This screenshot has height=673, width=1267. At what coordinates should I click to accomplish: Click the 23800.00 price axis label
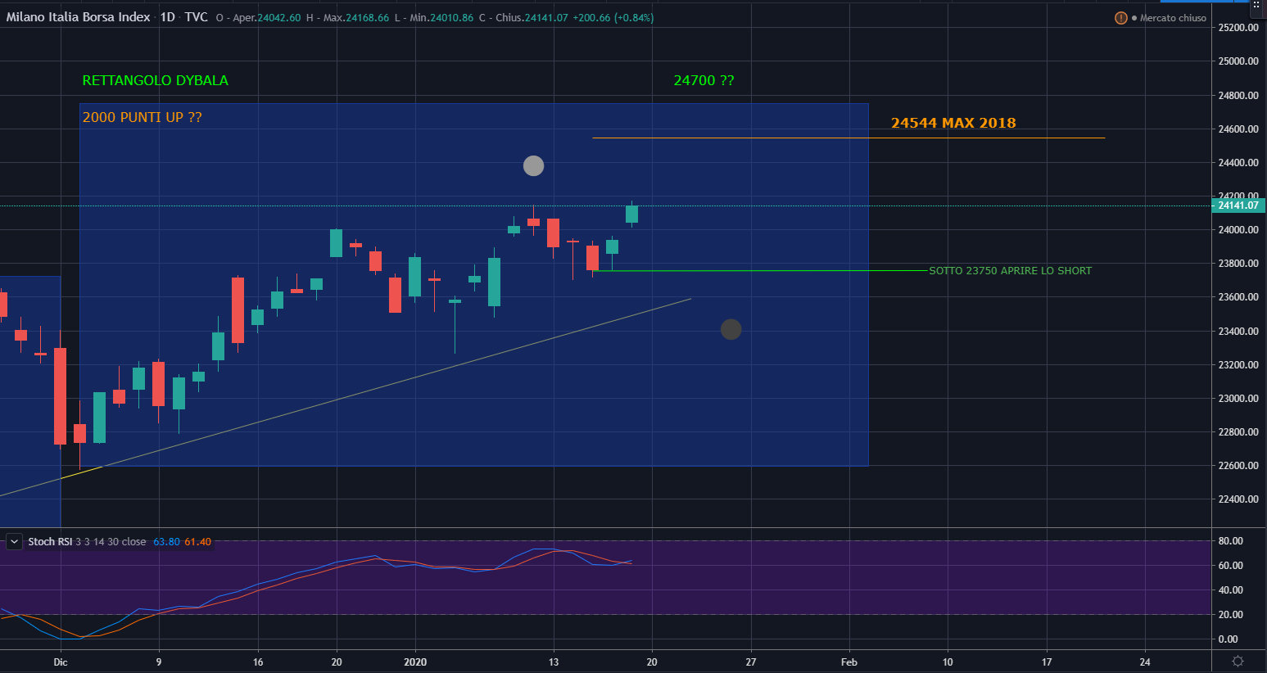point(1238,264)
